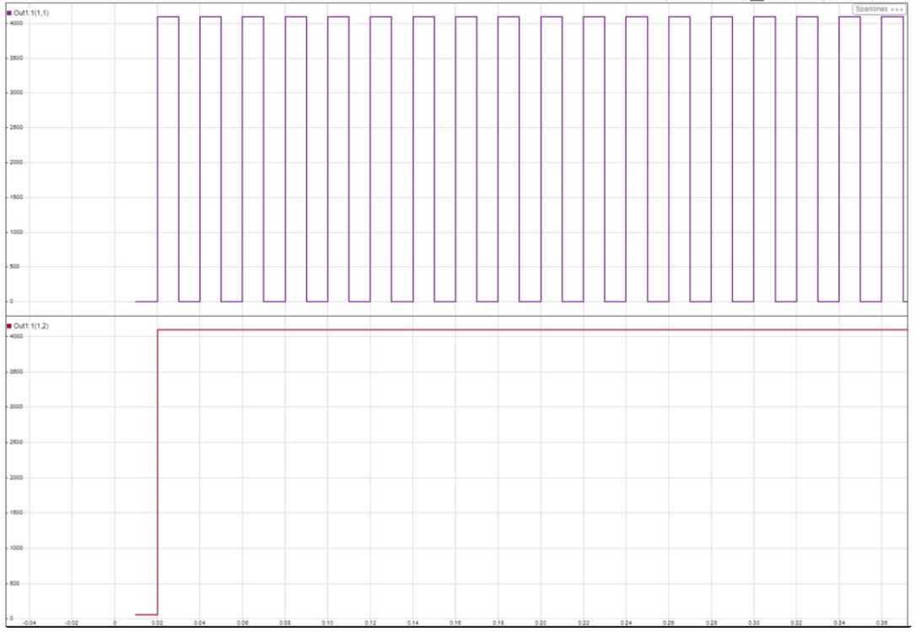Click the 0.02 tick on the time axis
This screenshot has width=916, height=632.
click(157, 623)
